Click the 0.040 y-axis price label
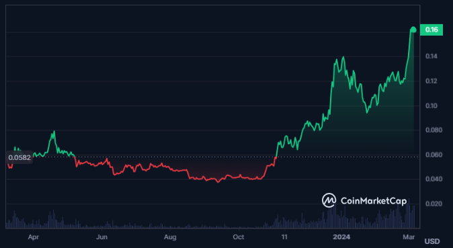453x248 pixels. pyautogui.click(x=434, y=179)
